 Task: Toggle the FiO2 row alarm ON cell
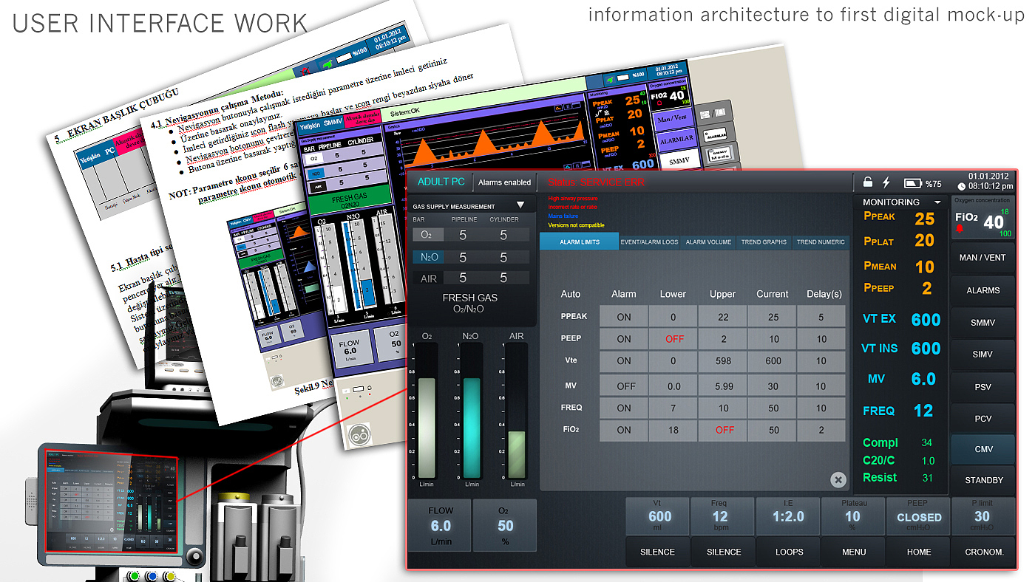624,431
